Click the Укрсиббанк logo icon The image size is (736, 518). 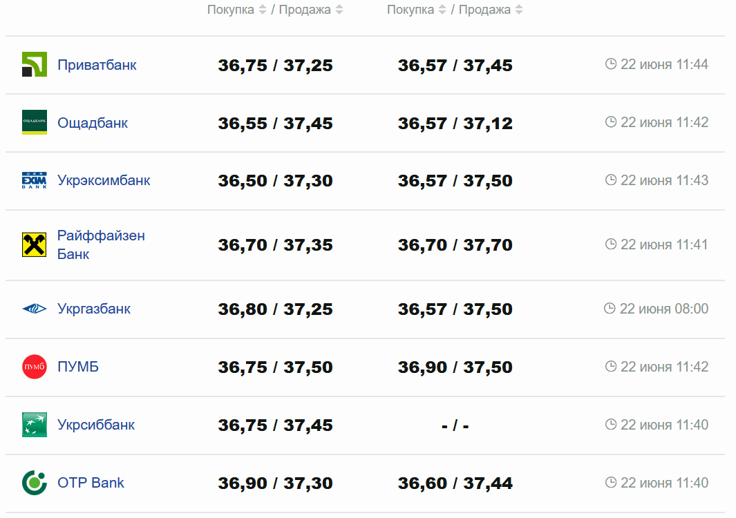pyautogui.click(x=34, y=424)
